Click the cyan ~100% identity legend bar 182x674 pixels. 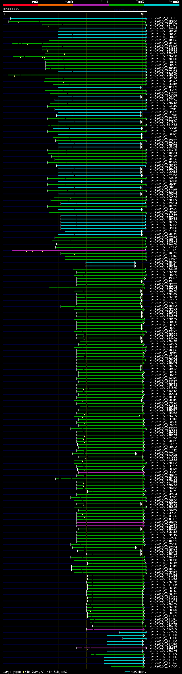[x=162, y=5]
